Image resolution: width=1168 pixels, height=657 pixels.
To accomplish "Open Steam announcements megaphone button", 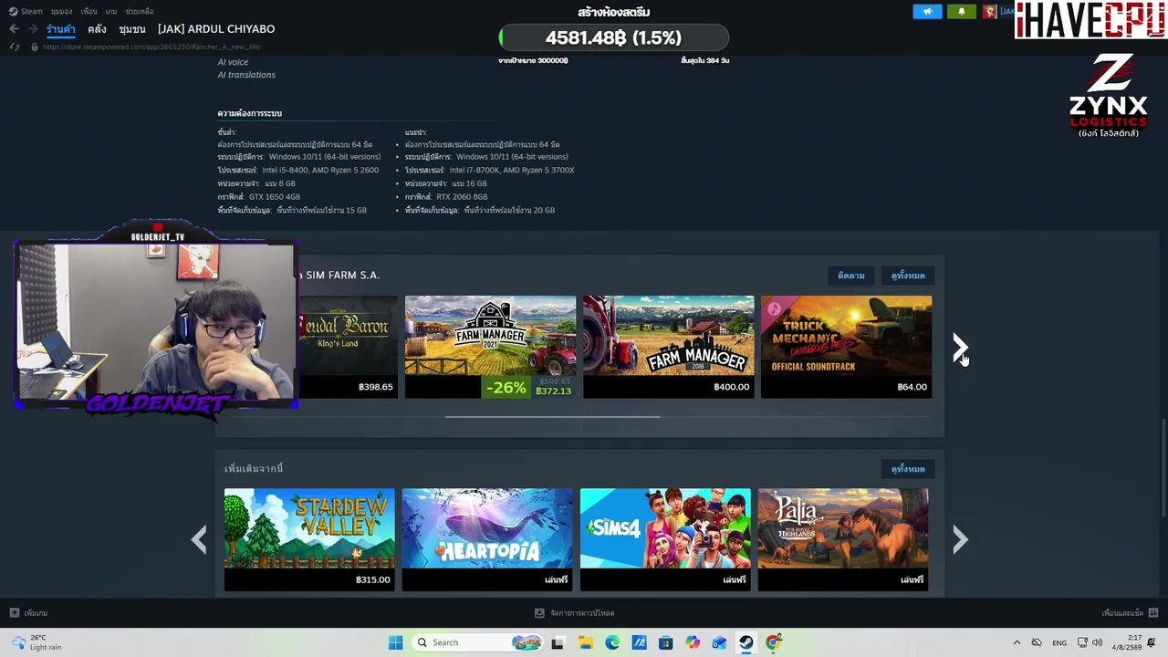I will tap(927, 12).
